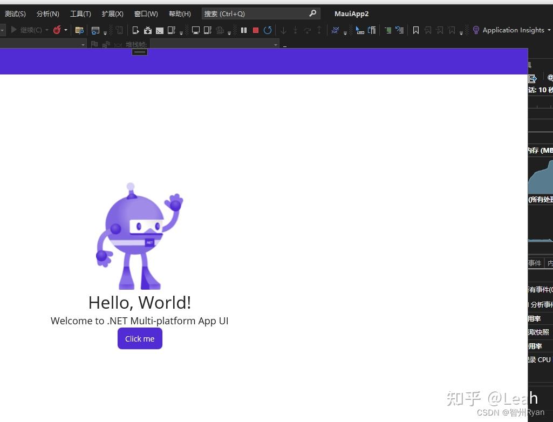This screenshot has height=422, width=553.
Task: Open the Application Insights dropdown
Action: pos(549,30)
